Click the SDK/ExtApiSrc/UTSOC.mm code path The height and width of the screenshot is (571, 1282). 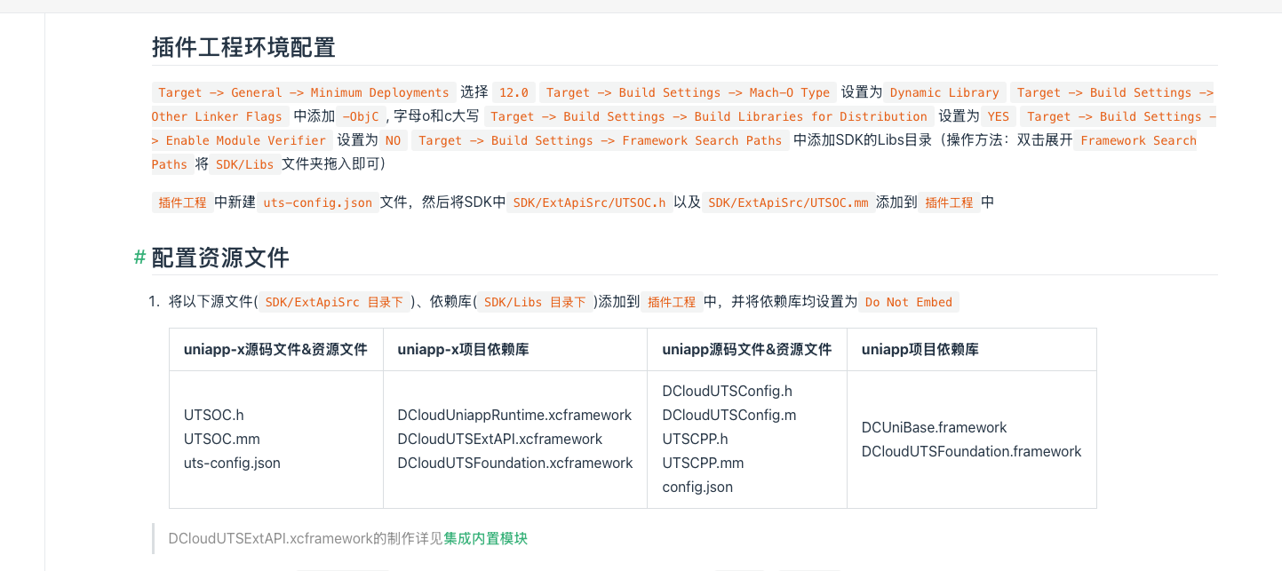(788, 202)
